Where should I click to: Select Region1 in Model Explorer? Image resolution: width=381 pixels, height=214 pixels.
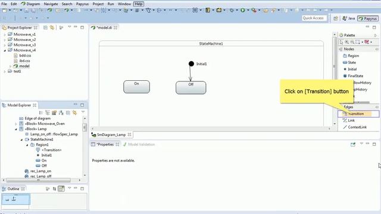point(39,145)
